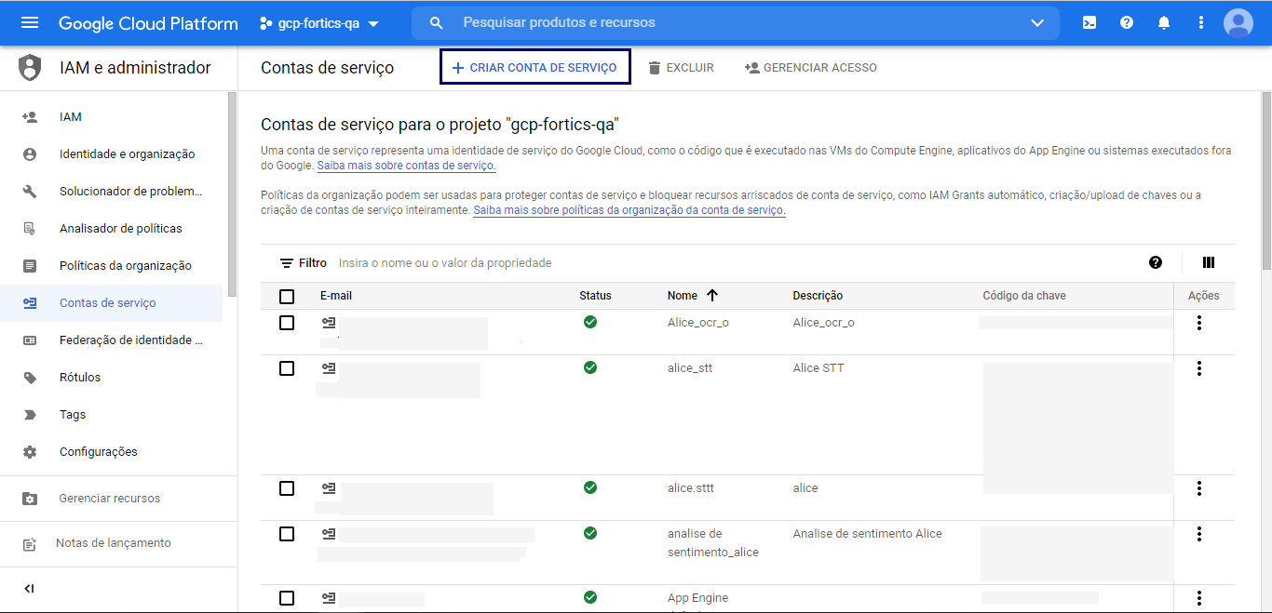The height and width of the screenshot is (613, 1272).
Task: Open Gerenciar recursos link
Action: point(110,499)
